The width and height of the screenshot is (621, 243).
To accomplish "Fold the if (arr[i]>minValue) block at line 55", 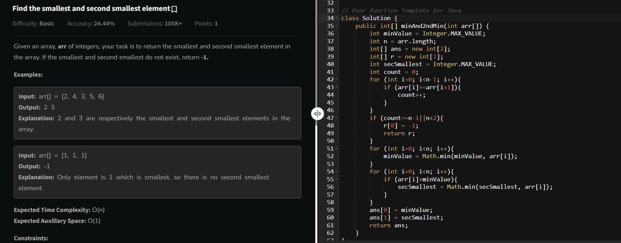I will (337, 179).
